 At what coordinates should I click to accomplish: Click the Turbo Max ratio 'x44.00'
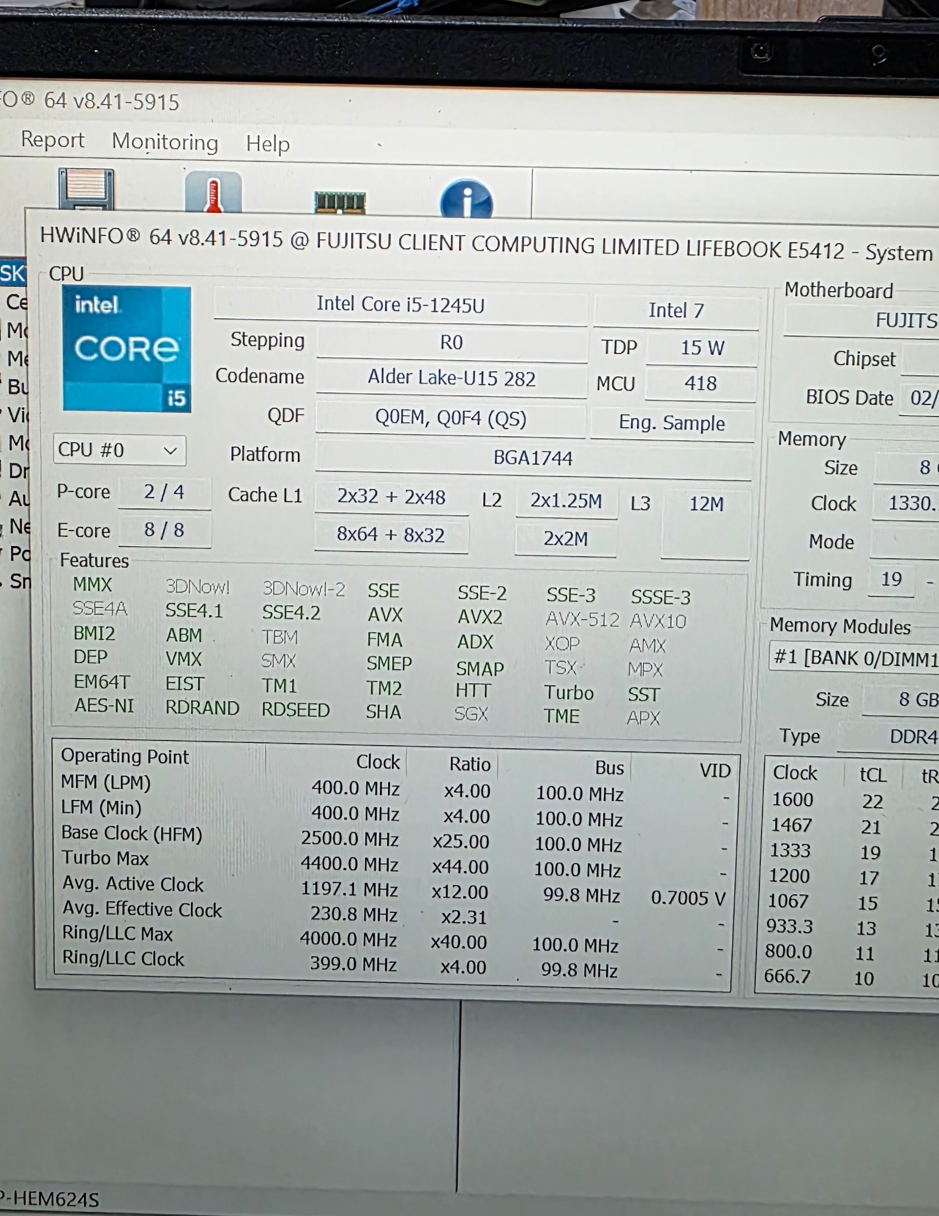click(460, 867)
